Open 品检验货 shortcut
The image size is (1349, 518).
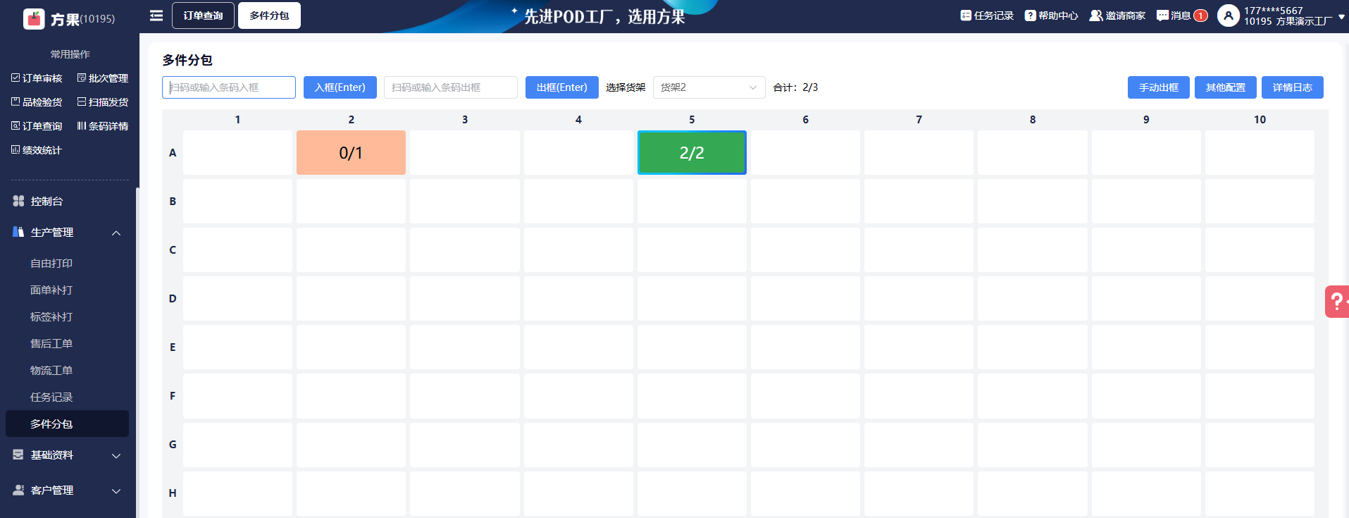[37, 102]
